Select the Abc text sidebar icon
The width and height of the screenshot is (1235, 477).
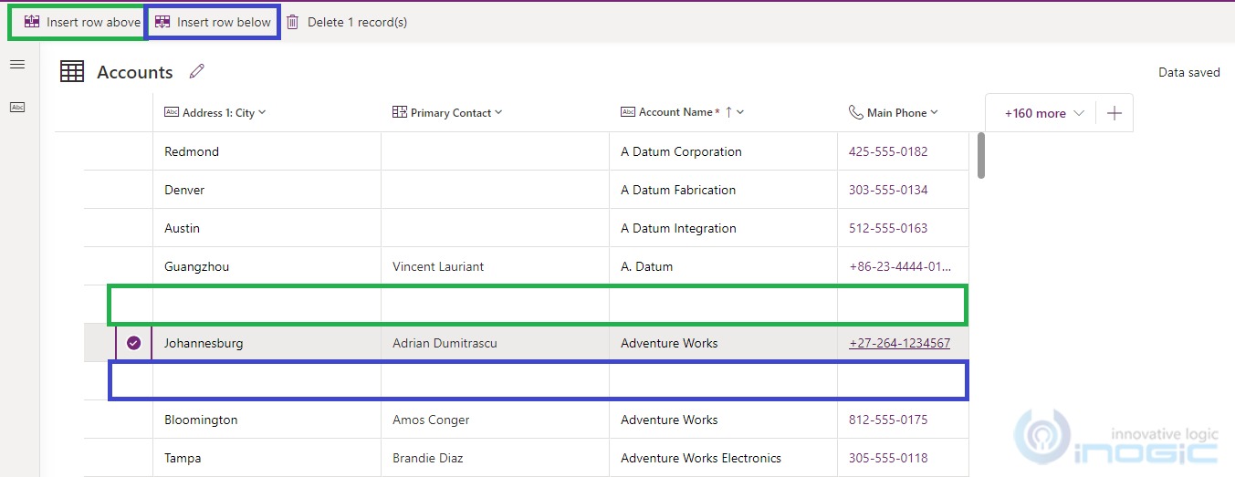[17, 107]
